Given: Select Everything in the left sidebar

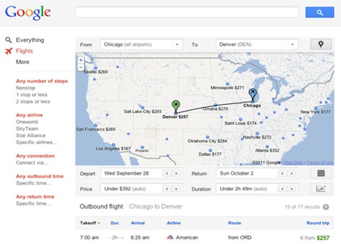Looking at the screenshot, I should coord(30,40).
